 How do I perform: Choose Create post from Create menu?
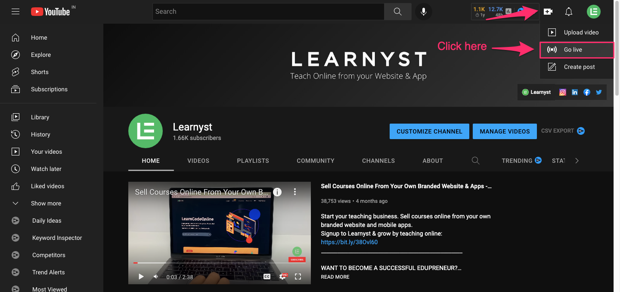577,67
